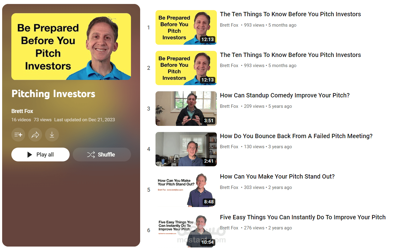Click Brett Fox channel name under video 6
403x249 pixels.
coord(229,228)
